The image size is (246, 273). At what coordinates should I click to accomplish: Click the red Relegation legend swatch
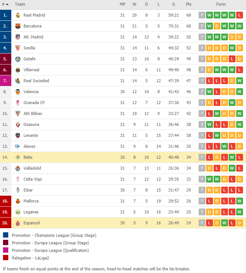pyautogui.click(x=6, y=258)
